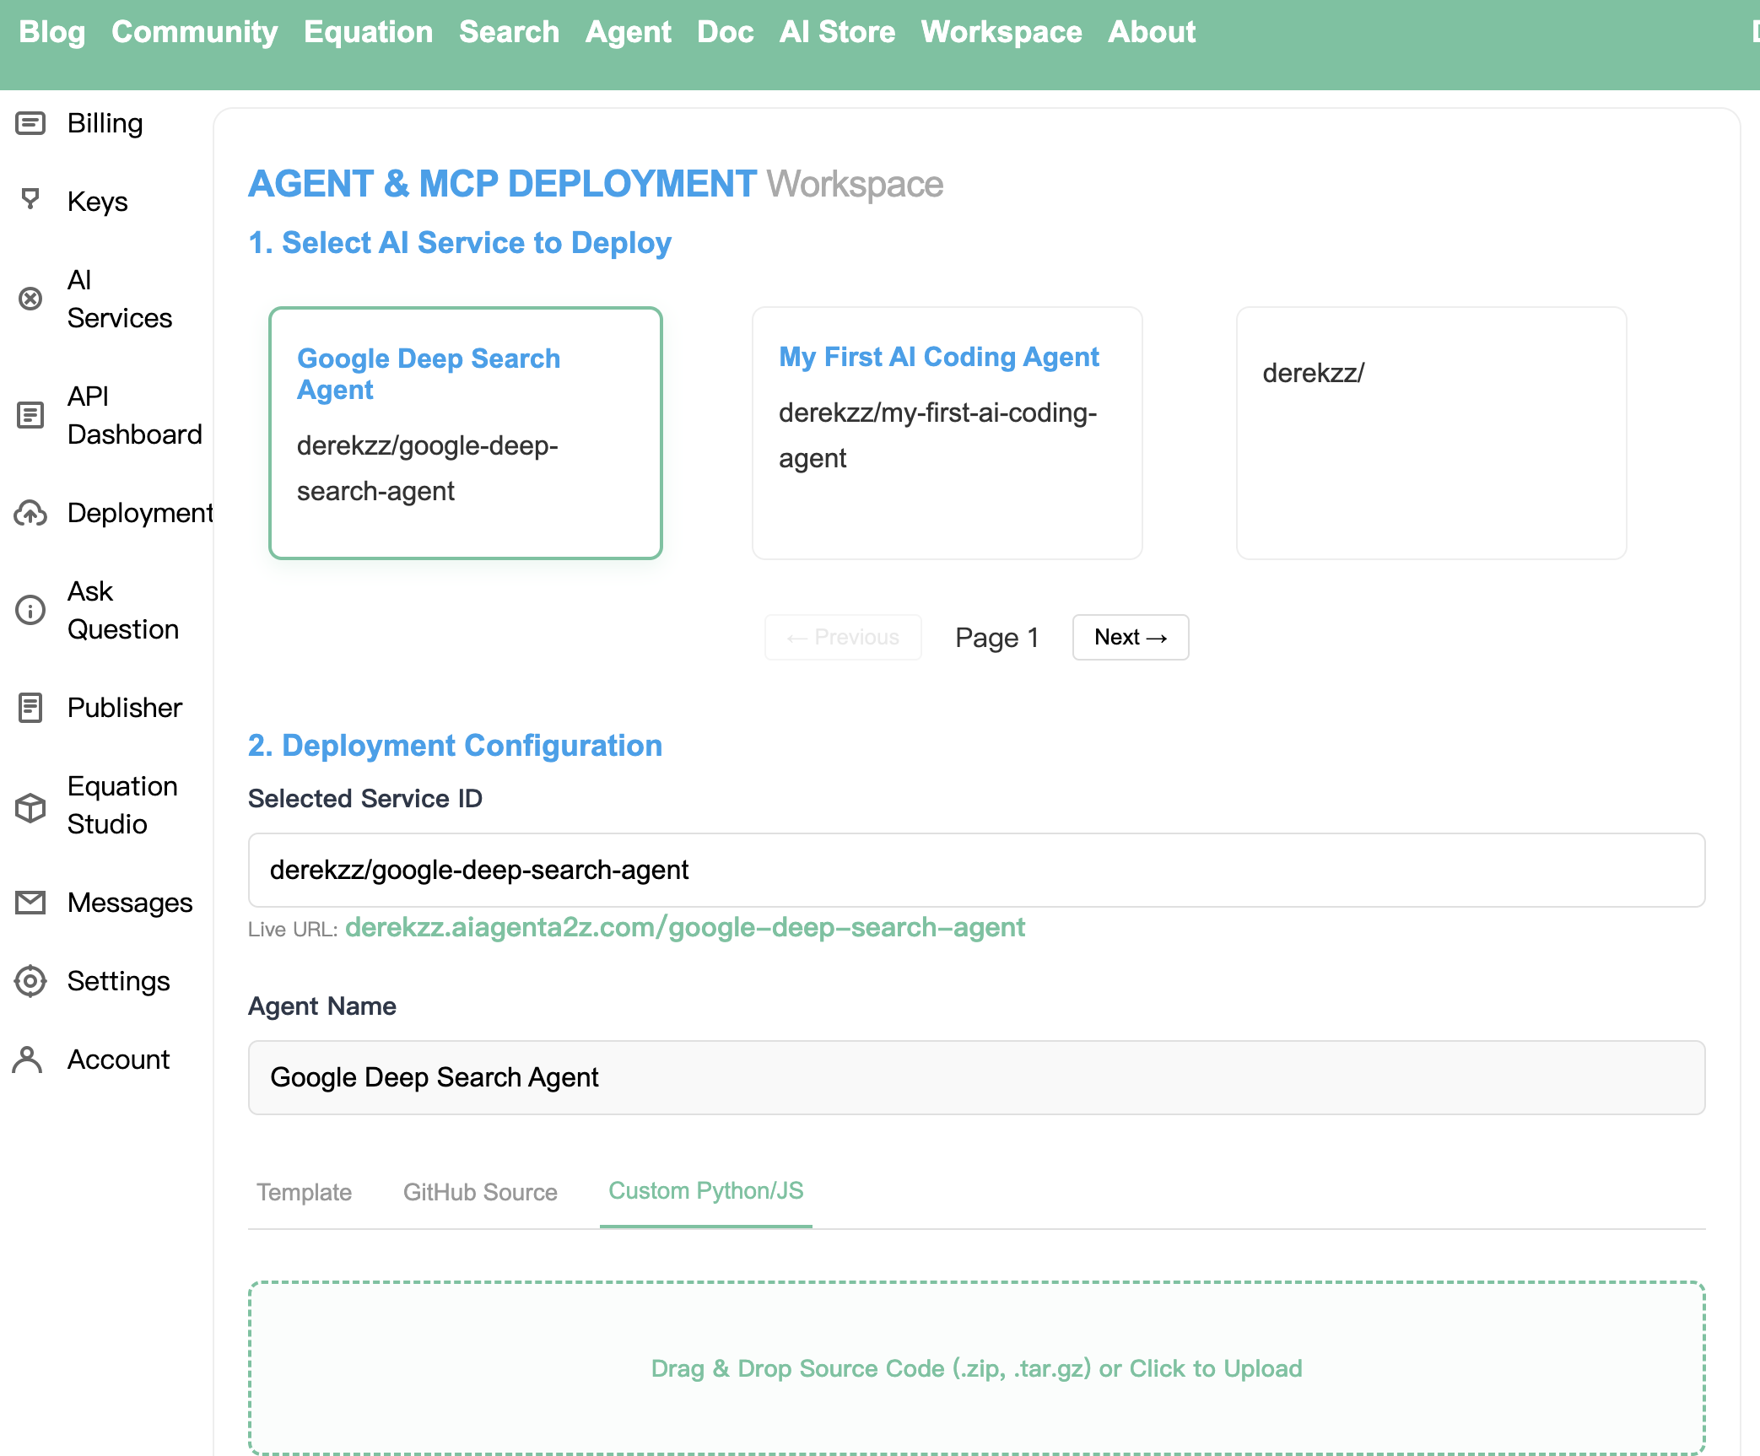
Task: Open Ask Question via its info icon
Action: click(30, 610)
